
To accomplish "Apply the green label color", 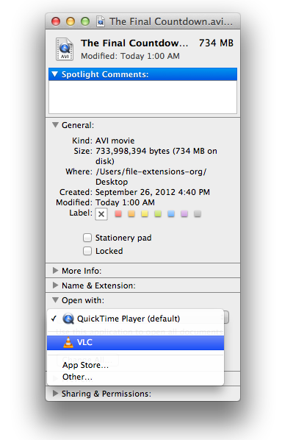I will 158,214.
